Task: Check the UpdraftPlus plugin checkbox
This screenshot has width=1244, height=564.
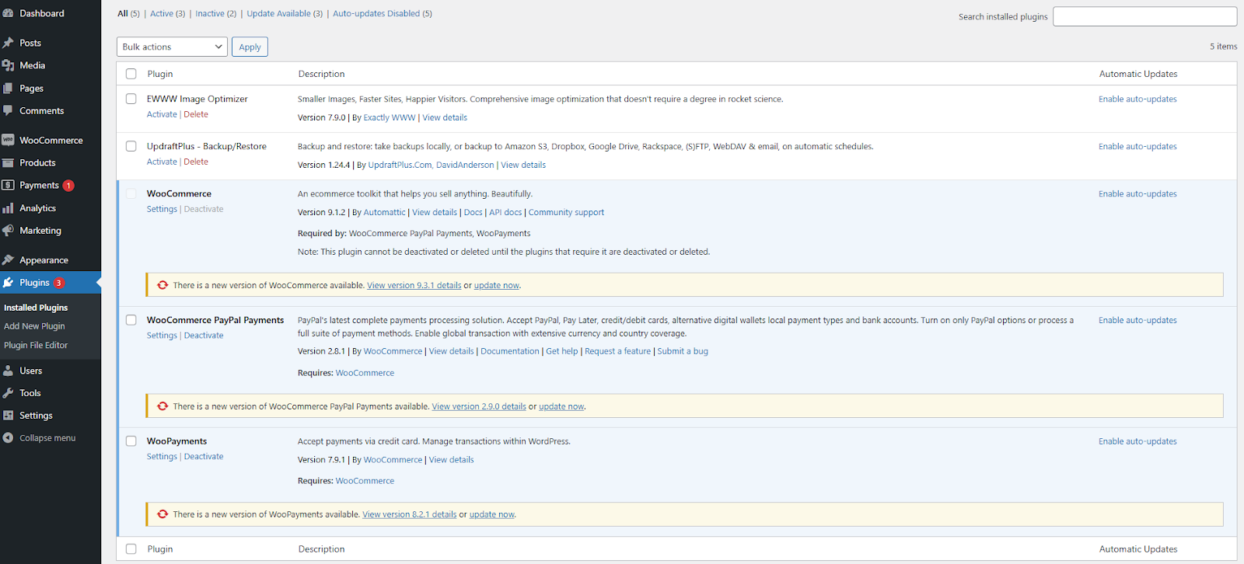Action: (x=131, y=146)
